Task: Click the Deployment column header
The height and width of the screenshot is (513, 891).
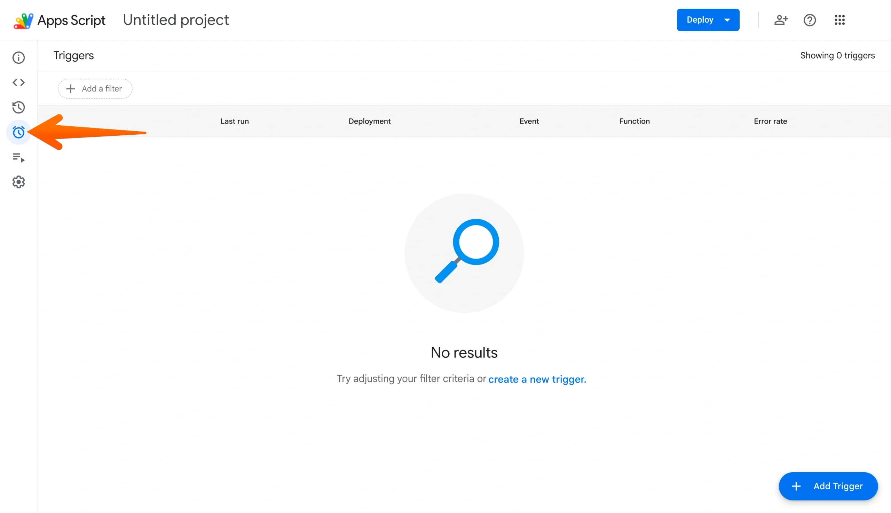Action: 370,121
